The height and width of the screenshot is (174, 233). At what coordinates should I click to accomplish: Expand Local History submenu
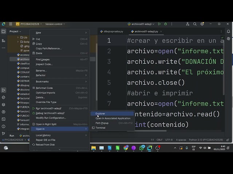click(x=60, y=135)
